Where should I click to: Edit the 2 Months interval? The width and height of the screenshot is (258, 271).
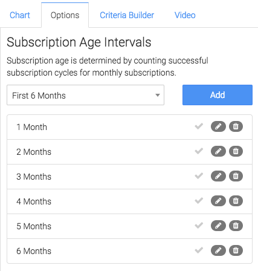coord(218,151)
